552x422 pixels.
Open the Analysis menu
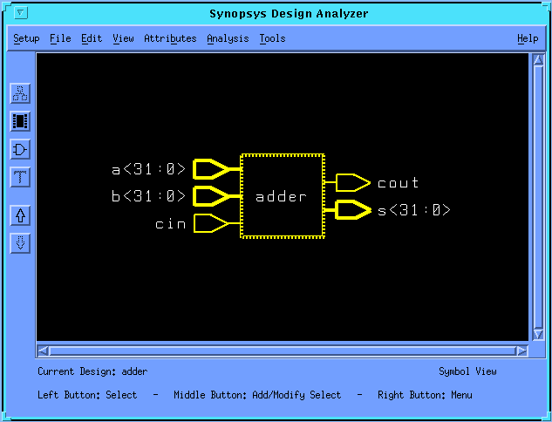coord(228,38)
